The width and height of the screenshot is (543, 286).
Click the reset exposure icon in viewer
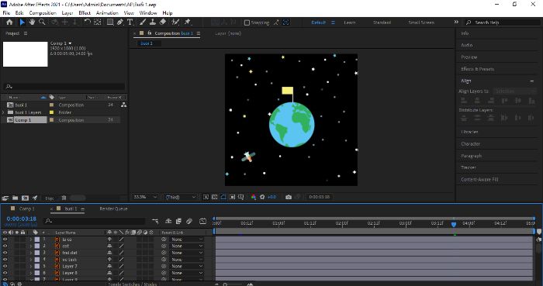point(262,197)
